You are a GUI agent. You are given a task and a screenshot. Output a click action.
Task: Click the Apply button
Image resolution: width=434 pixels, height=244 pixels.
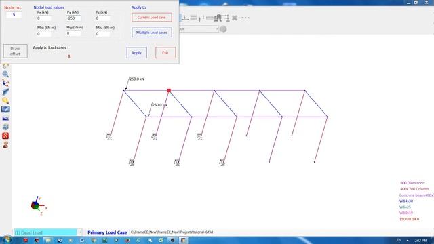[x=137, y=53]
